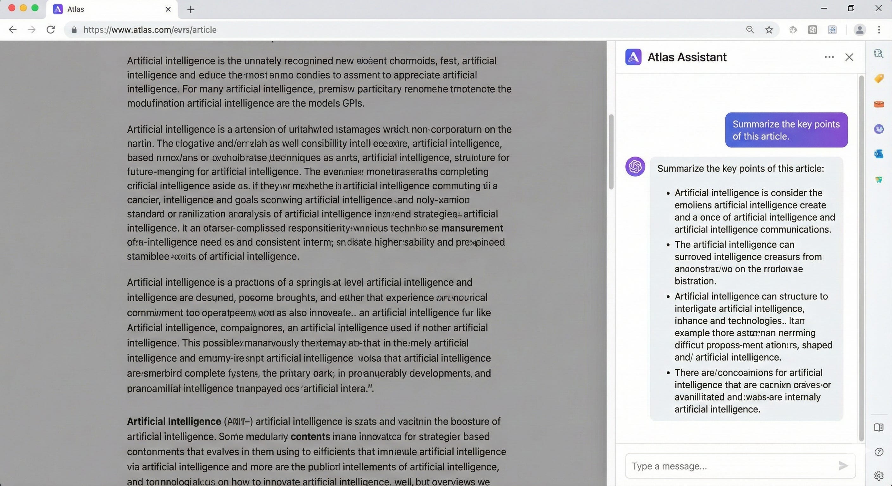Toggle the split-screen sidebar panel icon
892x486 pixels.
coord(879,427)
